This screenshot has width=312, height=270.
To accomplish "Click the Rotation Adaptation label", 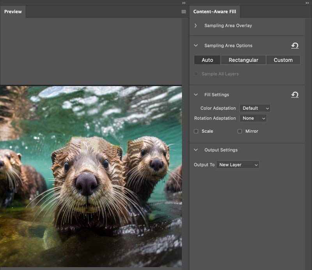I will click(x=215, y=118).
